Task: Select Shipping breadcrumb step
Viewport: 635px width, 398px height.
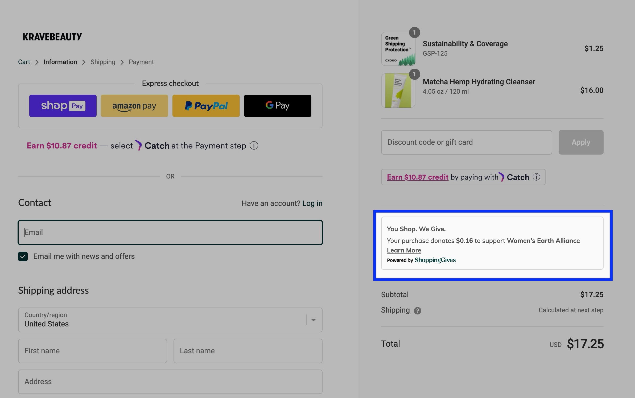Action: (103, 62)
